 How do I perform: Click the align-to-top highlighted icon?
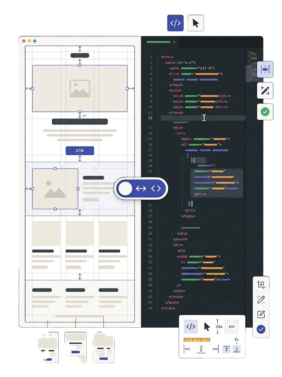tap(226, 349)
